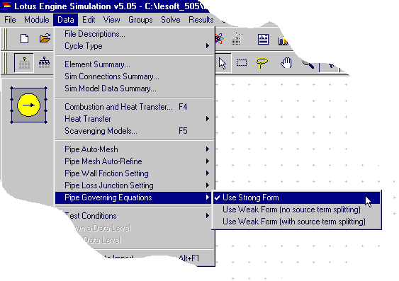Click the hierarchy tree view toolbar icon
Screen dimensions: 399x281
click(44, 63)
